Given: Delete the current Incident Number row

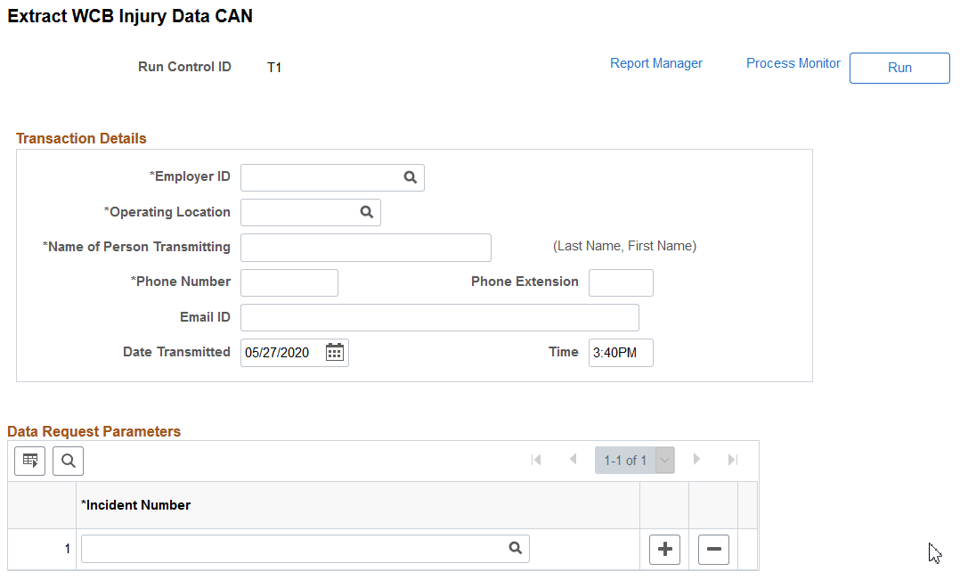Looking at the screenshot, I should [x=712, y=549].
